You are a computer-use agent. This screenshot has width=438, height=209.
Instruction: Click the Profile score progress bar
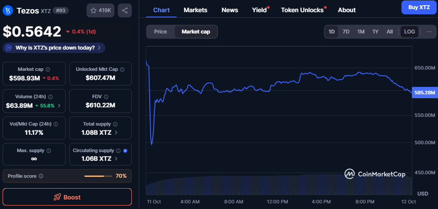(x=98, y=176)
